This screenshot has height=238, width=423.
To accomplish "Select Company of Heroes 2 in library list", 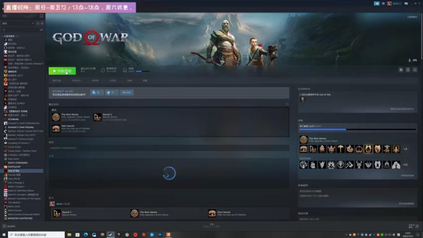I will (19, 143).
